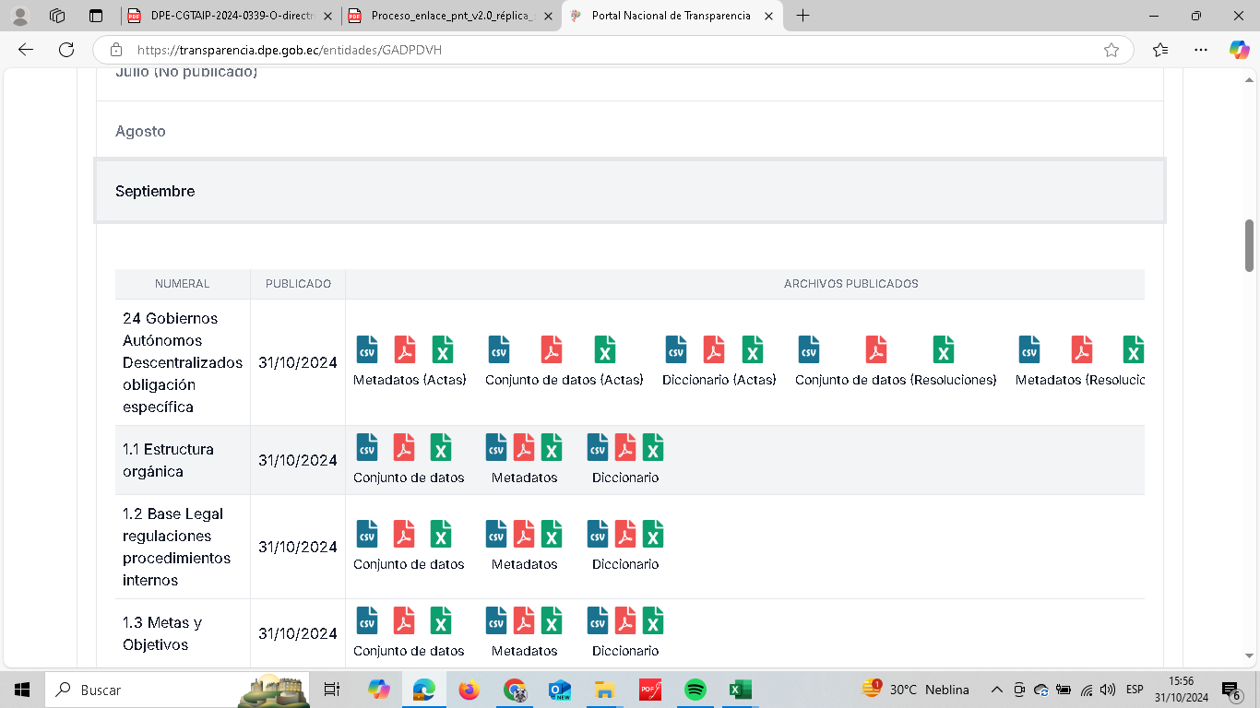Download Estructura orgánica Conjunto de datos CSV

367,448
